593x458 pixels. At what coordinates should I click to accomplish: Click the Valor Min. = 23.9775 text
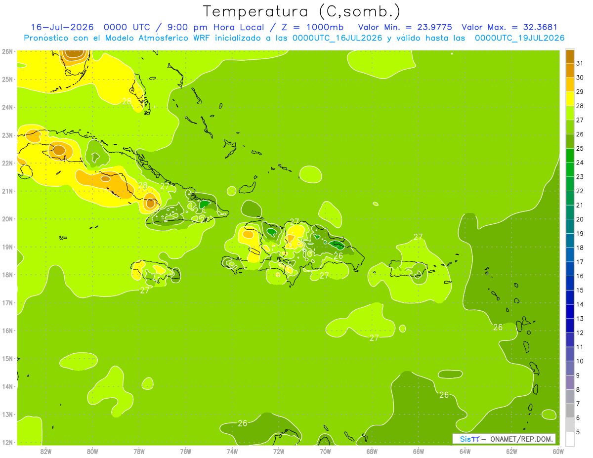pyautogui.click(x=405, y=27)
